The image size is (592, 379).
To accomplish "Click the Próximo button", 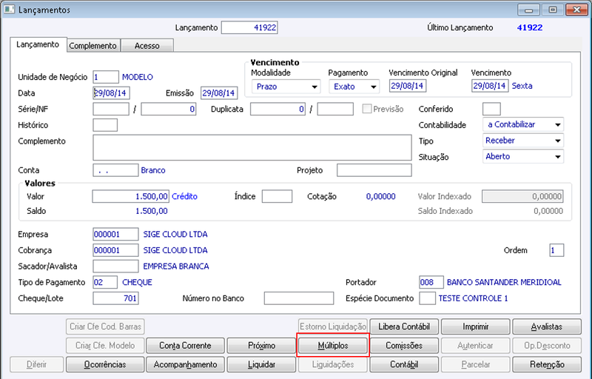I will (261, 346).
